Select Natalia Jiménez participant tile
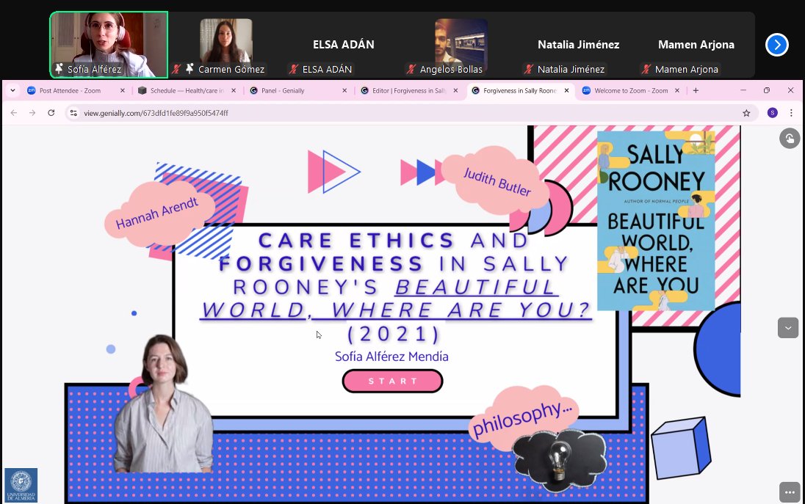Screen dimensions: 805x504 pyautogui.click(x=579, y=46)
